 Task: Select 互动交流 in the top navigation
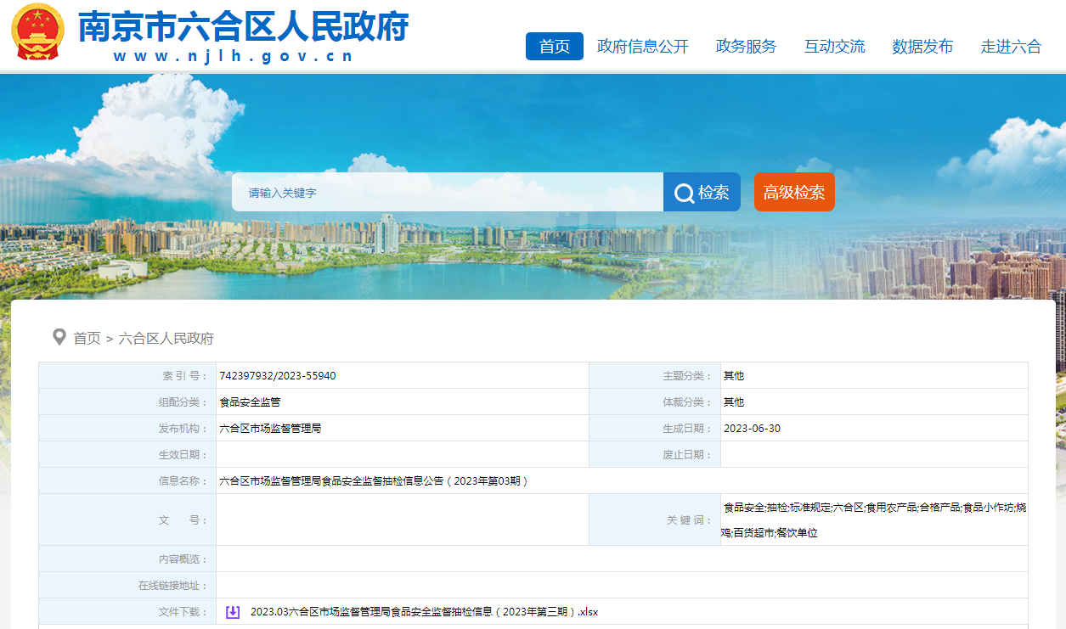point(834,47)
